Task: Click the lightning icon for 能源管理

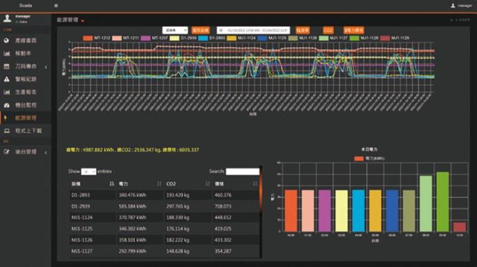Action: pyautogui.click(x=6, y=118)
